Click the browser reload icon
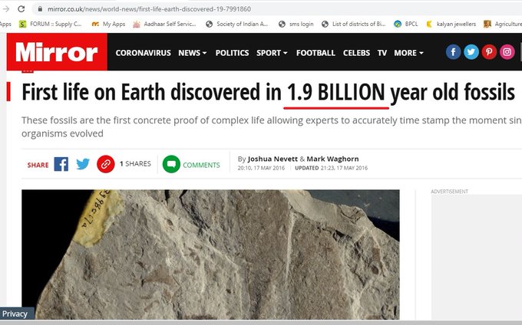The width and height of the screenshot is (522, 325). point(21,9)
